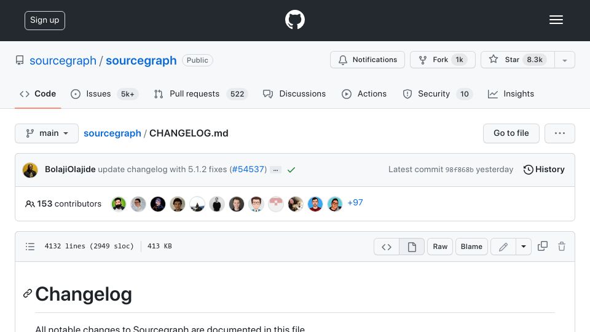The image size is (590, 332).
Task: Toggle the table of contents list icon
Action: (x=30, y=247)
